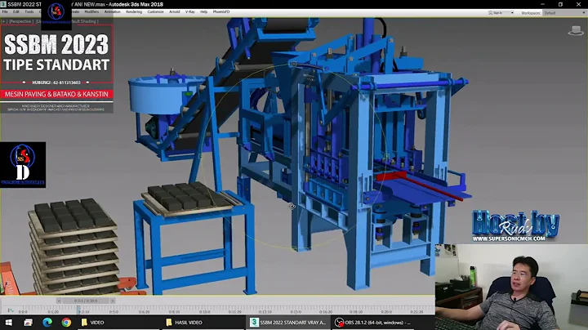Click the Default Shading viewport label
588x330 pixels.
(x=84, y=21)
